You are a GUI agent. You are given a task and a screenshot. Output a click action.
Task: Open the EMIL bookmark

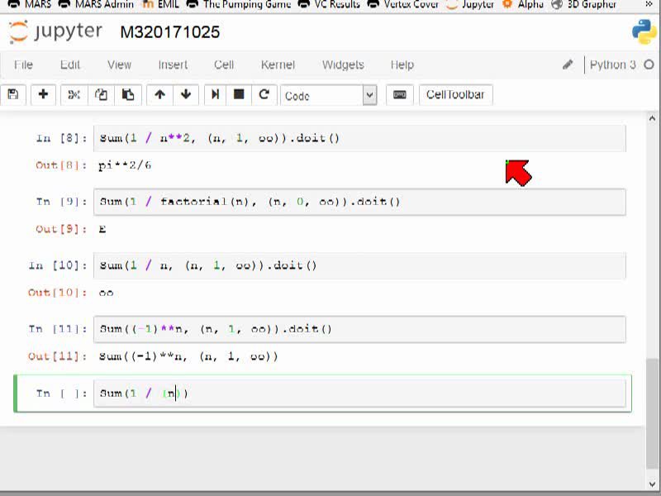161,4
